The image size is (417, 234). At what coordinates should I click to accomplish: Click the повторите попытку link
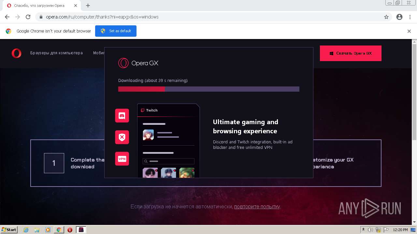[x=257, y=206]
